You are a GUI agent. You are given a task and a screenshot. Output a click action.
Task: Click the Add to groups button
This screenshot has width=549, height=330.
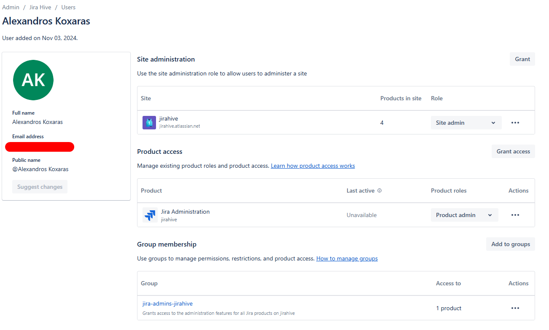click(x=511, y=244)
